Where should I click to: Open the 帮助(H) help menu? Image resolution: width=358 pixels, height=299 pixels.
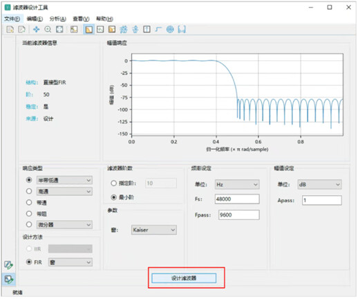click(x=104, y=19)
